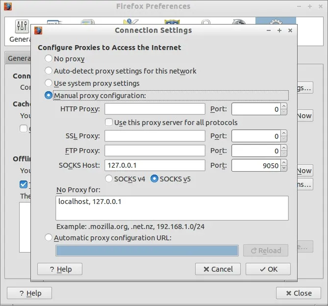Image resolution: width=328 pixels, height=306 pixels.
Task: Cancel the Connection Settings dialog
Action: point(218,269)
